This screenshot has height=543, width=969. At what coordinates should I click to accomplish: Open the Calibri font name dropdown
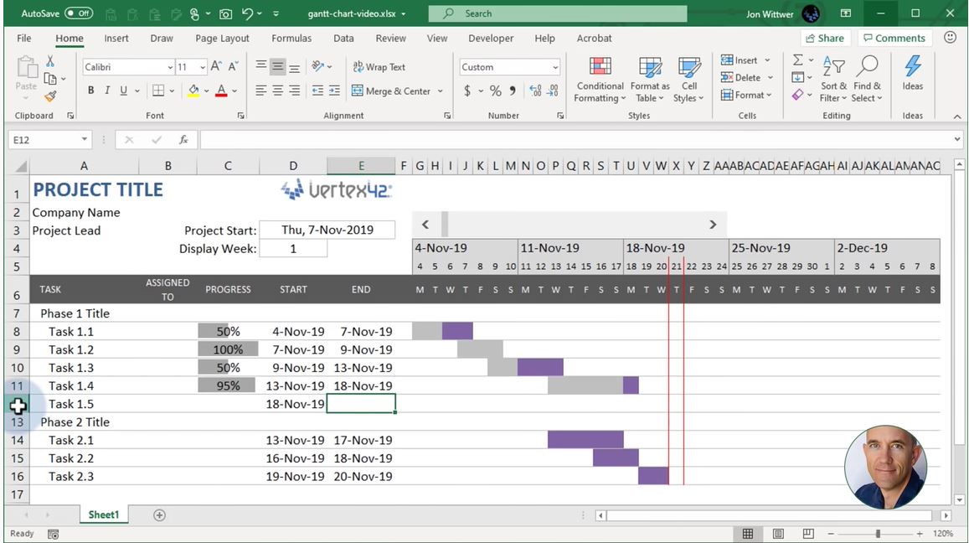point(170,67)
